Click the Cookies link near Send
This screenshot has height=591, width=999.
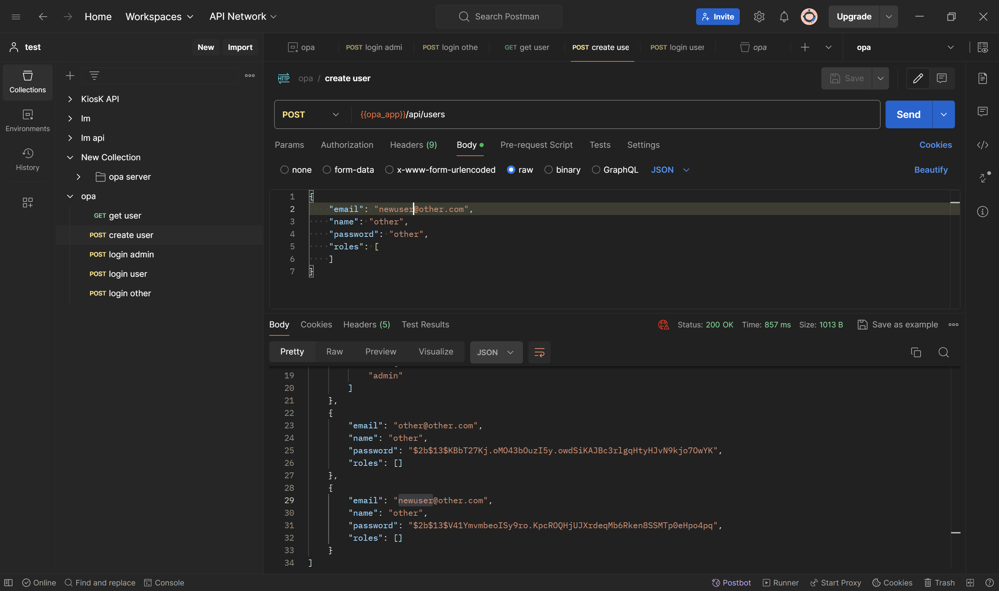935,145
